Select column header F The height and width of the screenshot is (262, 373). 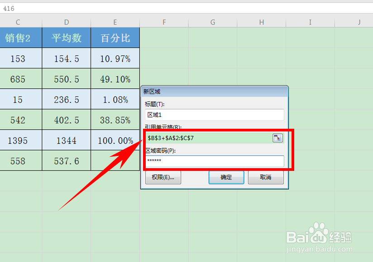pos(164,21)
